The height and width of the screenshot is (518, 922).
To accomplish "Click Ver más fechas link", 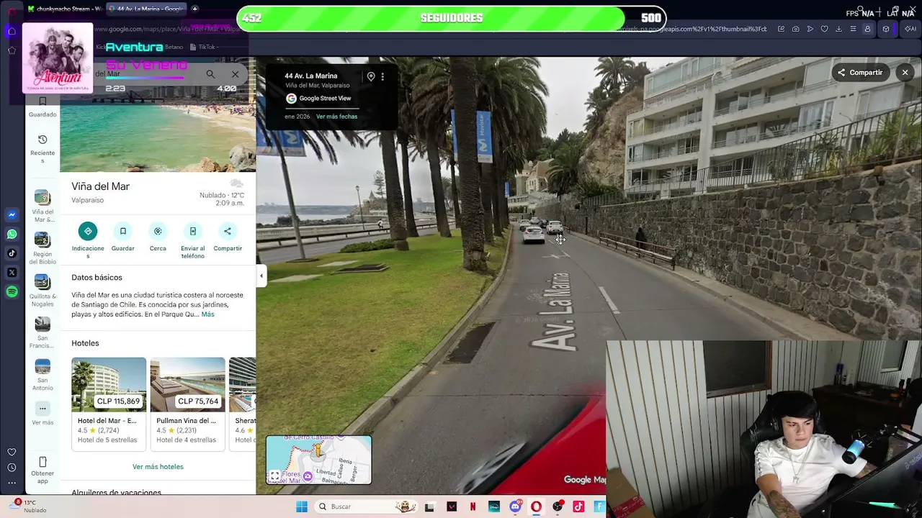I will coord(336,117).
